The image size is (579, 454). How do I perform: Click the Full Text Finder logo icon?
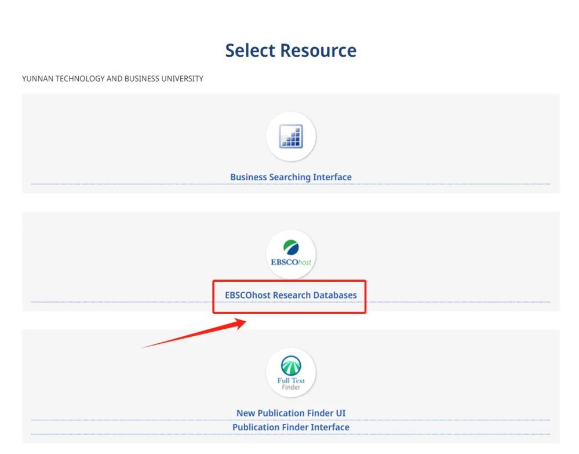[x=291, y=373]
